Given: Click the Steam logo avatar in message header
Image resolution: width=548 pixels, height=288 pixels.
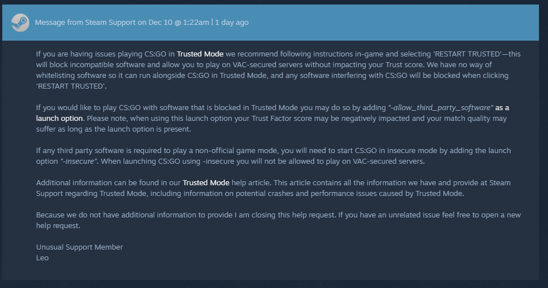Looking at the screenshot, I should (20, 22).
